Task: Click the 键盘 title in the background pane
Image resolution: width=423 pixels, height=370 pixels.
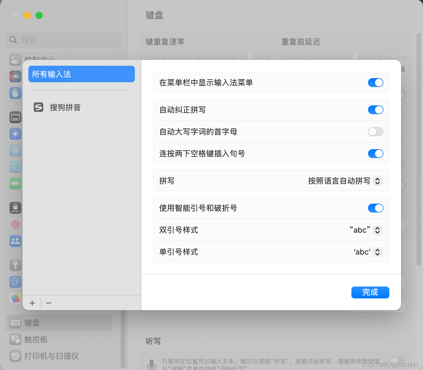Action: 154,15
